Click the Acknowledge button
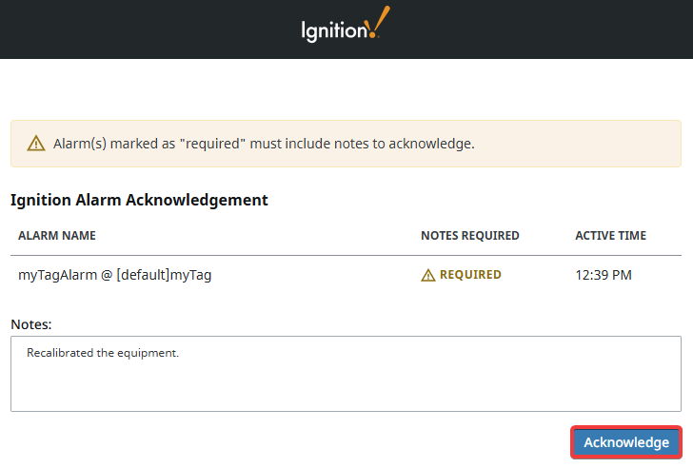 point(626,442)
